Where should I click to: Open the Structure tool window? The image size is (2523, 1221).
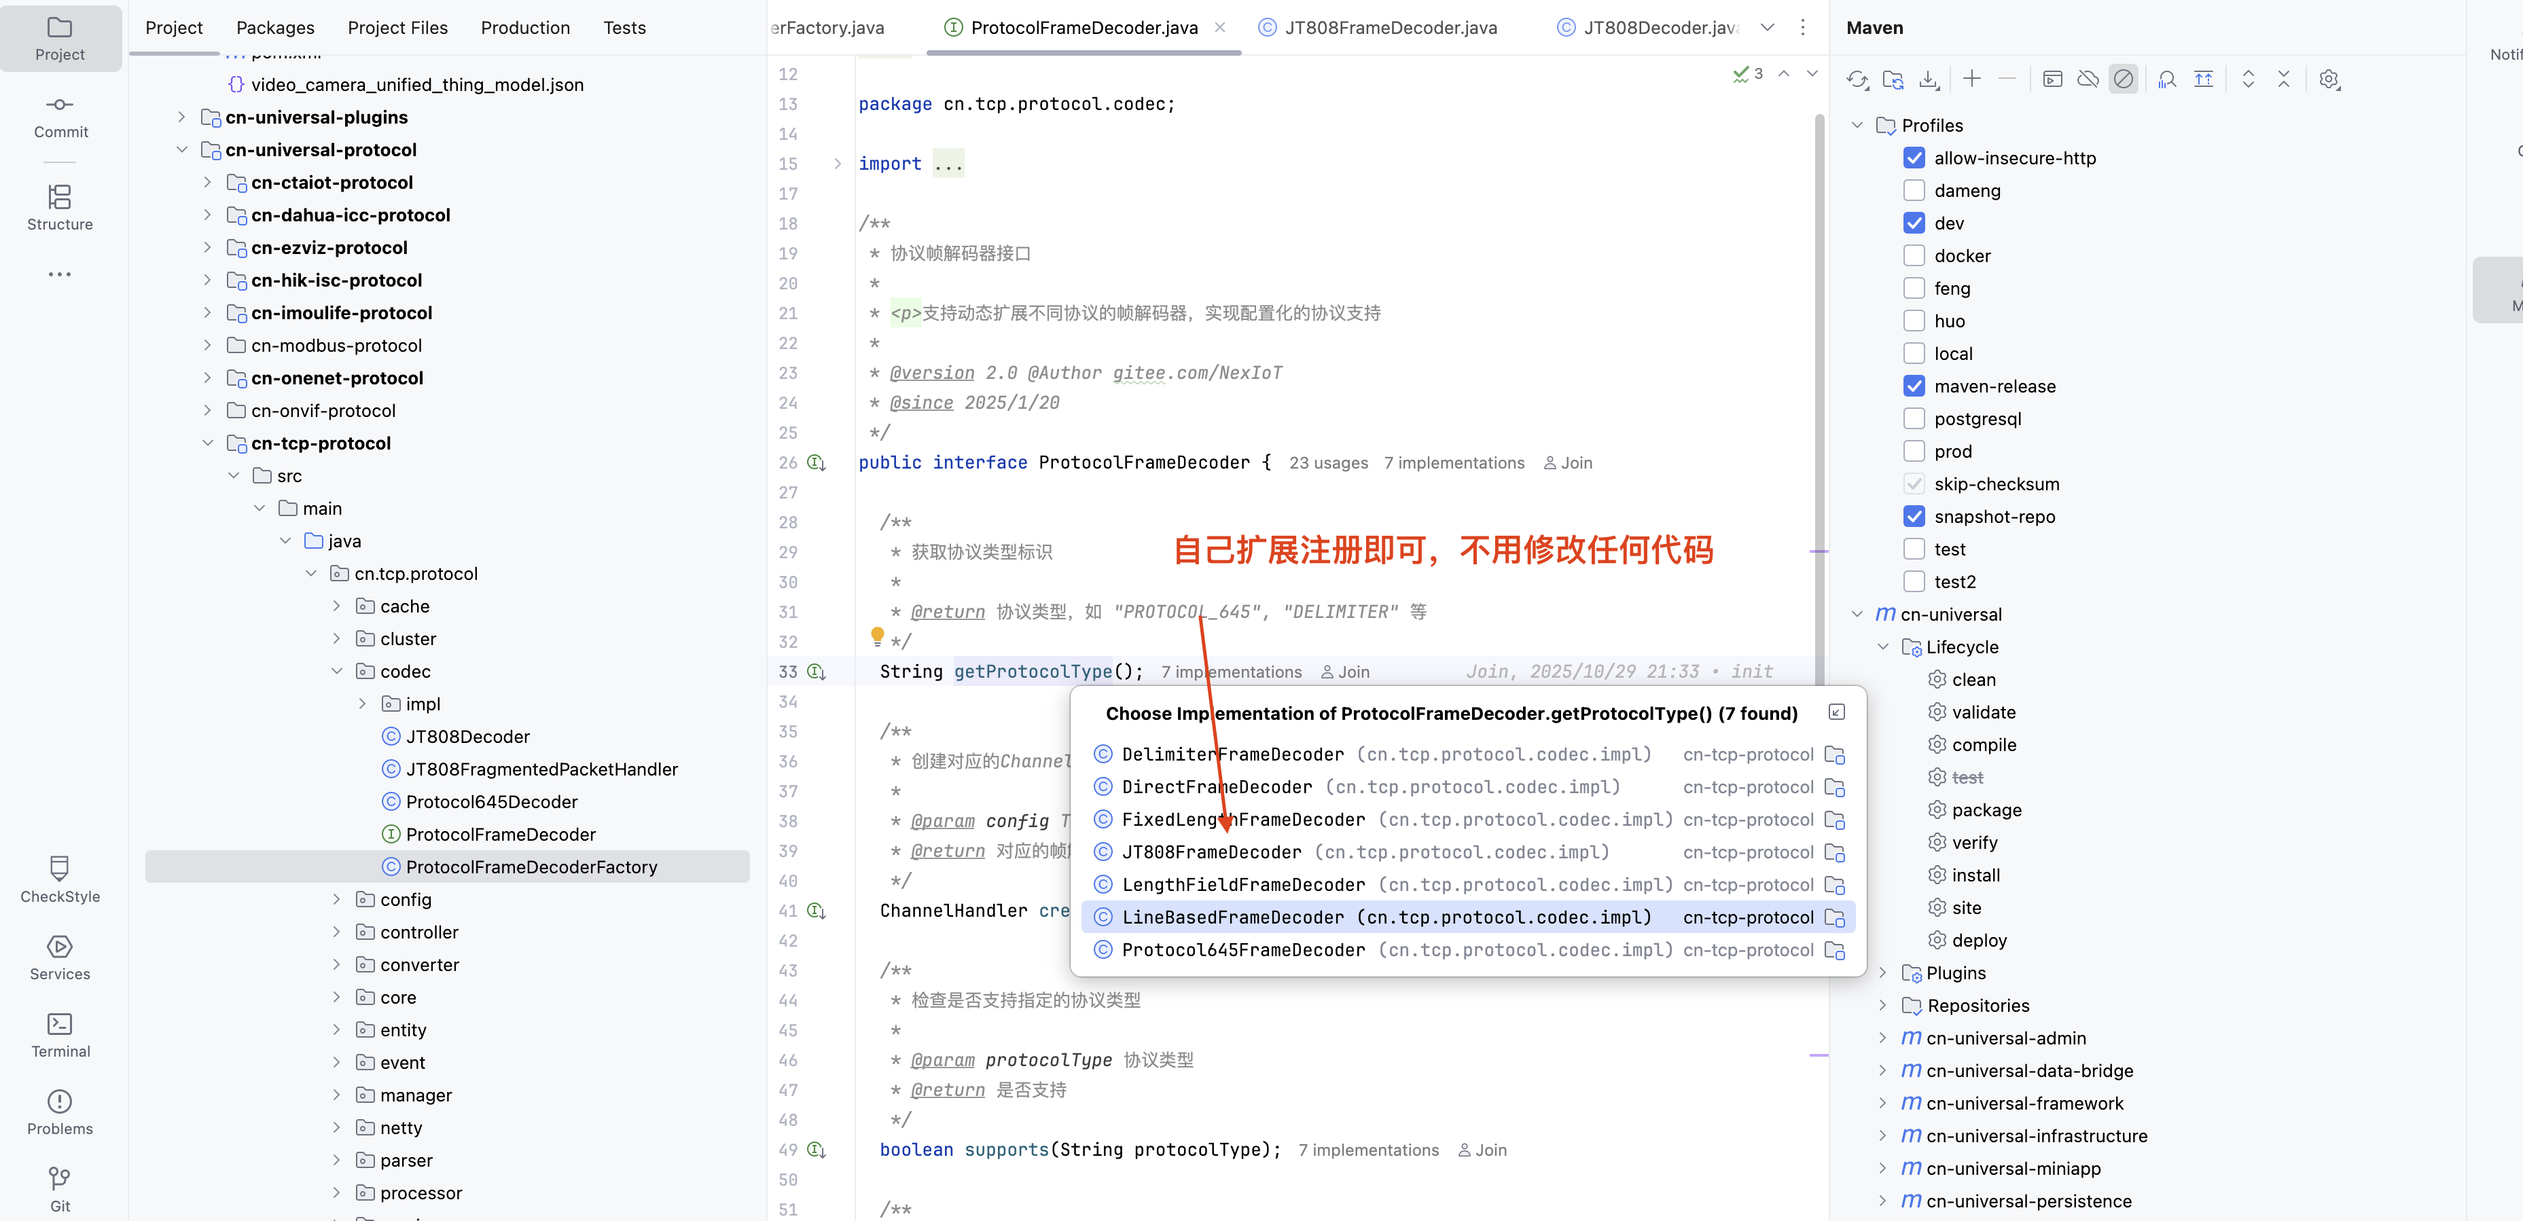60,208
